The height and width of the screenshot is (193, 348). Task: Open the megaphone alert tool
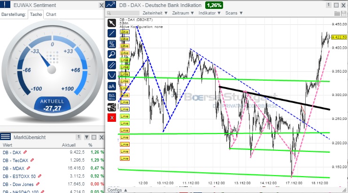coord(112,107)
